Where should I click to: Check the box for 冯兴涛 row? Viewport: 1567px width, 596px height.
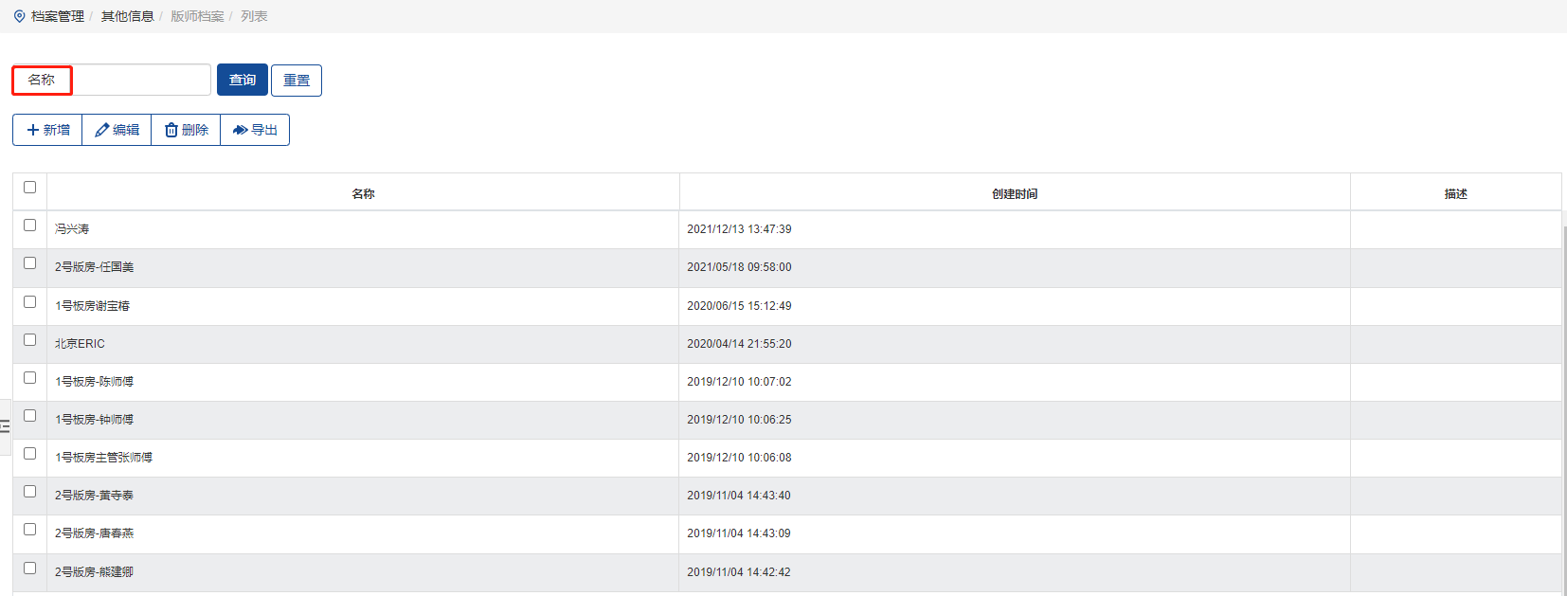[x=29, y=226]
